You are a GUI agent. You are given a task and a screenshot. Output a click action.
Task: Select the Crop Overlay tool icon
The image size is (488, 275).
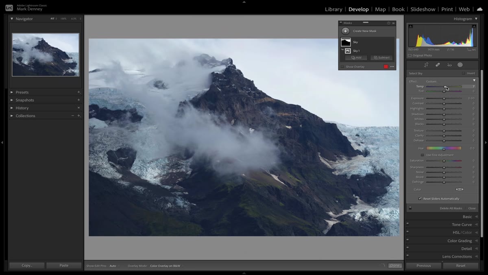(426, 65)
